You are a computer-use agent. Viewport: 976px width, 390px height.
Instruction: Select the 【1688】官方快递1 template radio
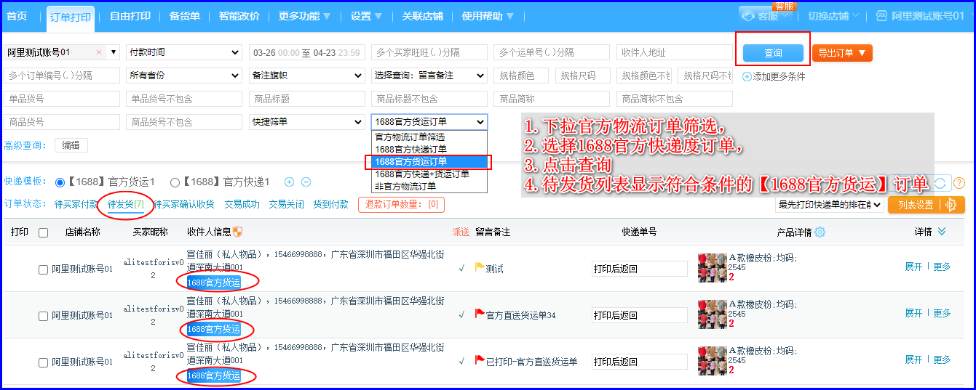pyautogui.click(x=175, y=182)
